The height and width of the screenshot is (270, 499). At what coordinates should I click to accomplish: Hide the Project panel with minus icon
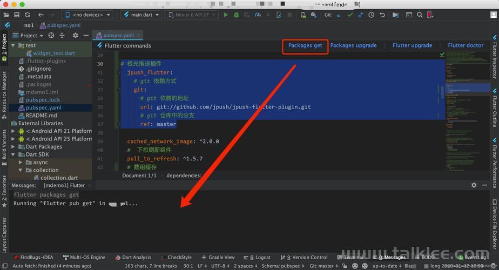(x=86, y=35)
